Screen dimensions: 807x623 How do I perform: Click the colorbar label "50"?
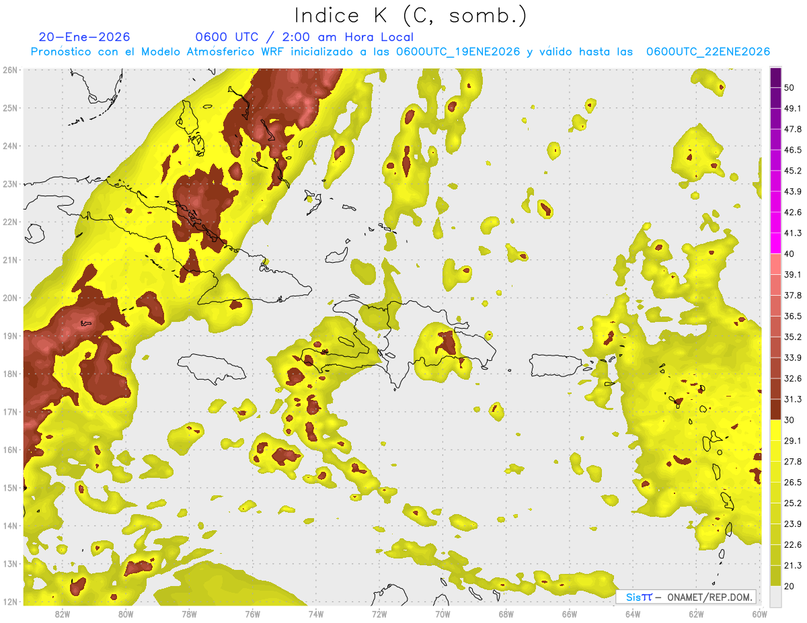[x=789, y=87]
